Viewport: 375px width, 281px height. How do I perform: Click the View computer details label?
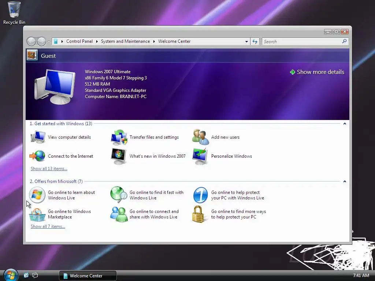(x=69, y=137)
